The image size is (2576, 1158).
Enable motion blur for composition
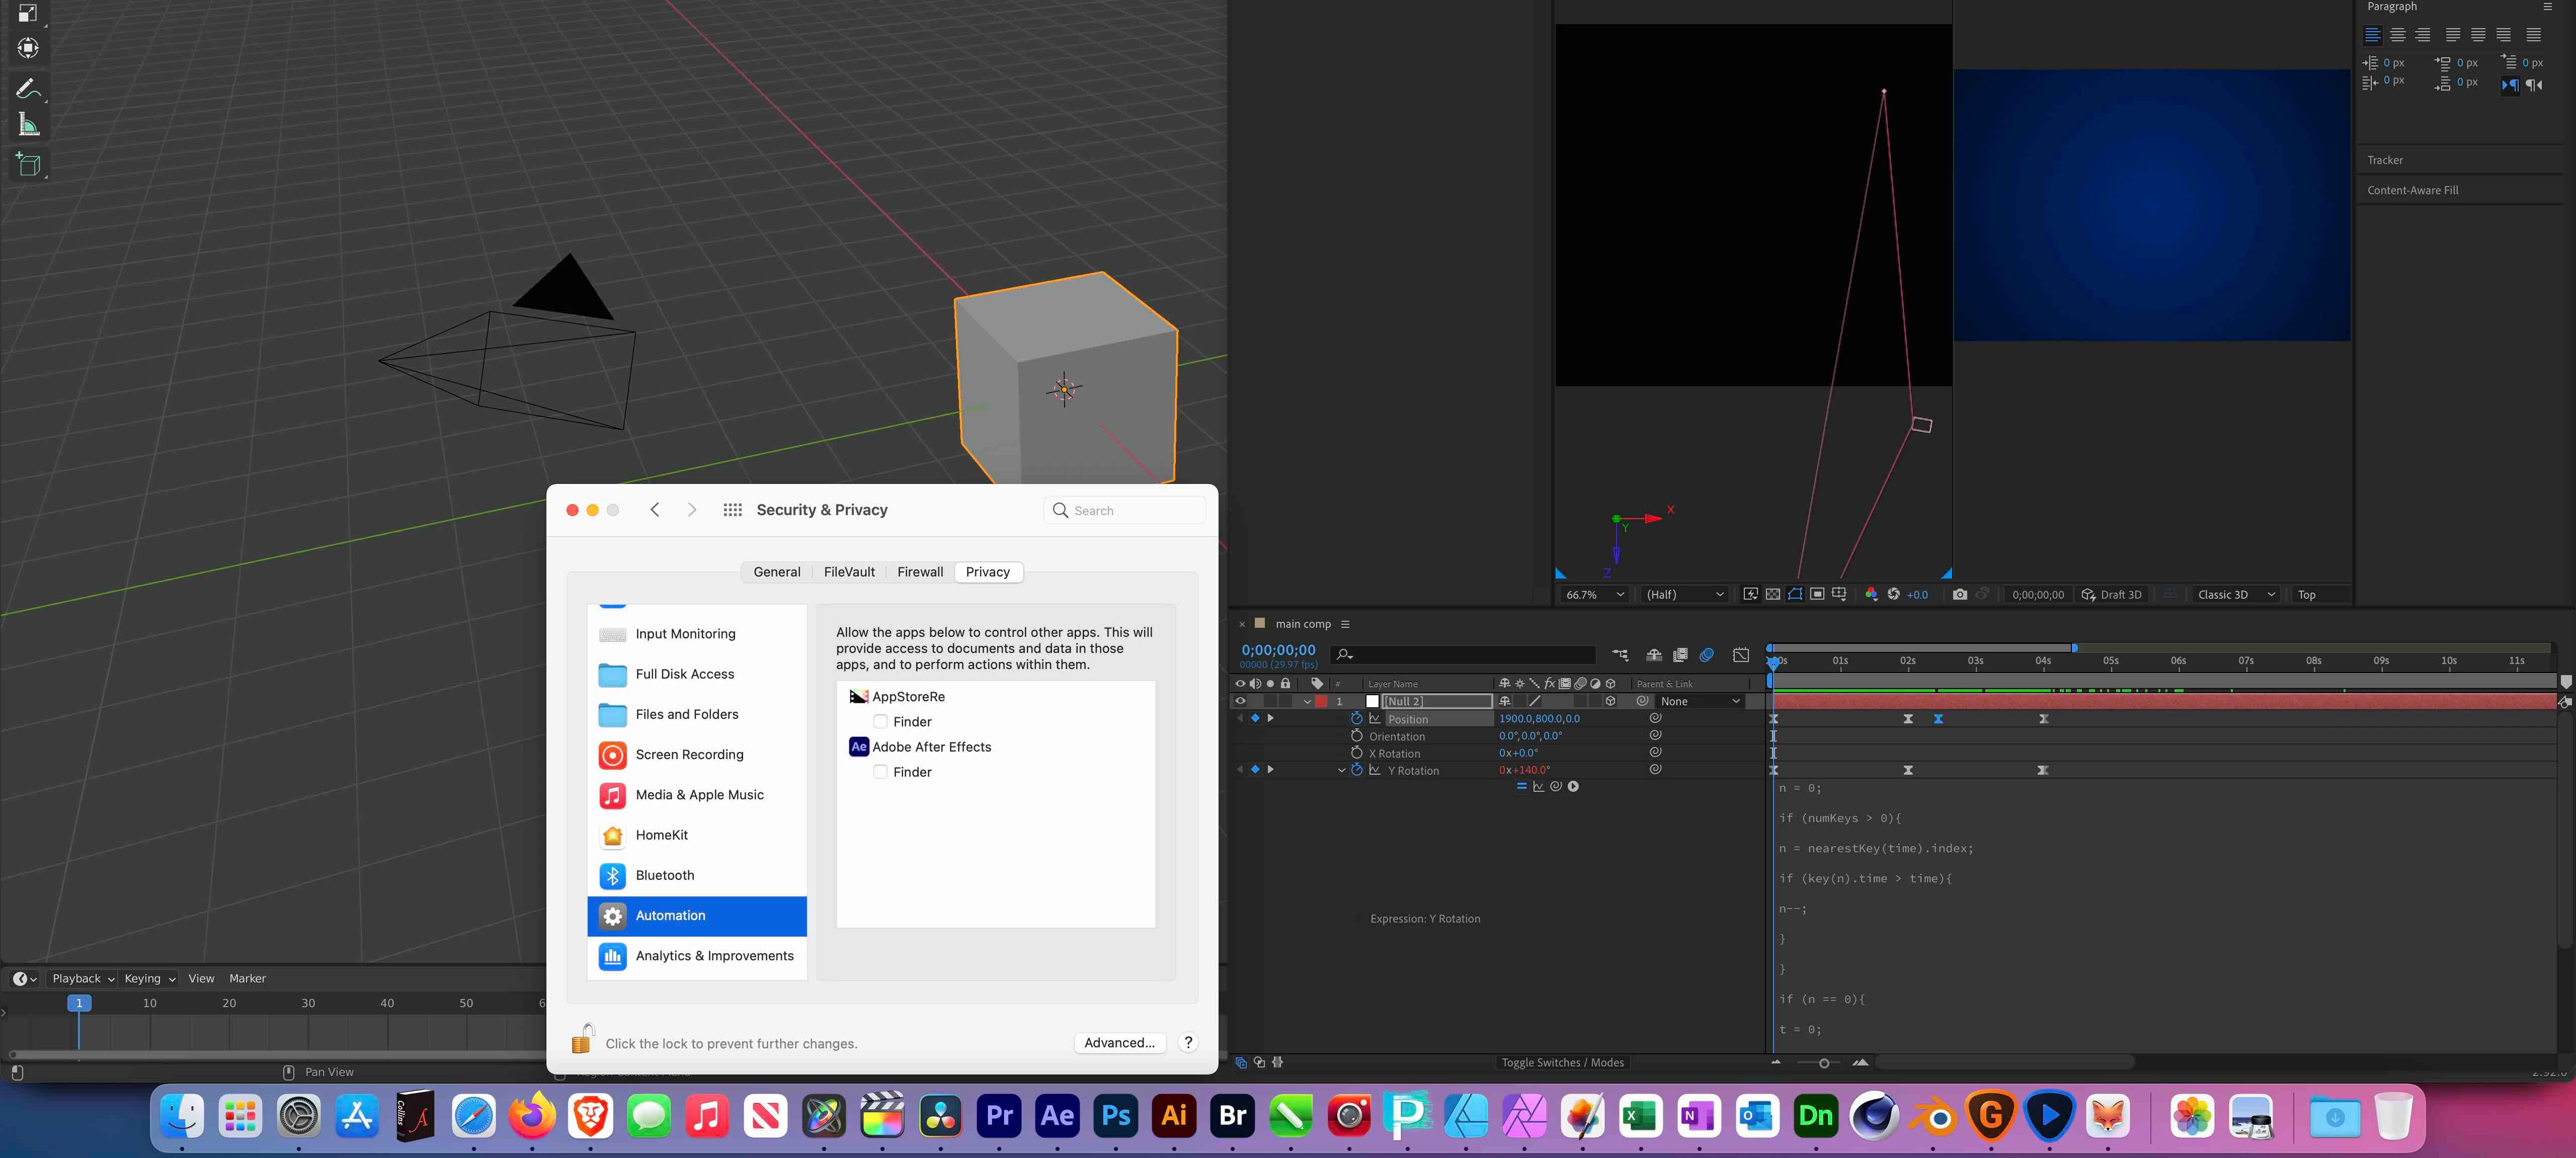(1707, 655)
